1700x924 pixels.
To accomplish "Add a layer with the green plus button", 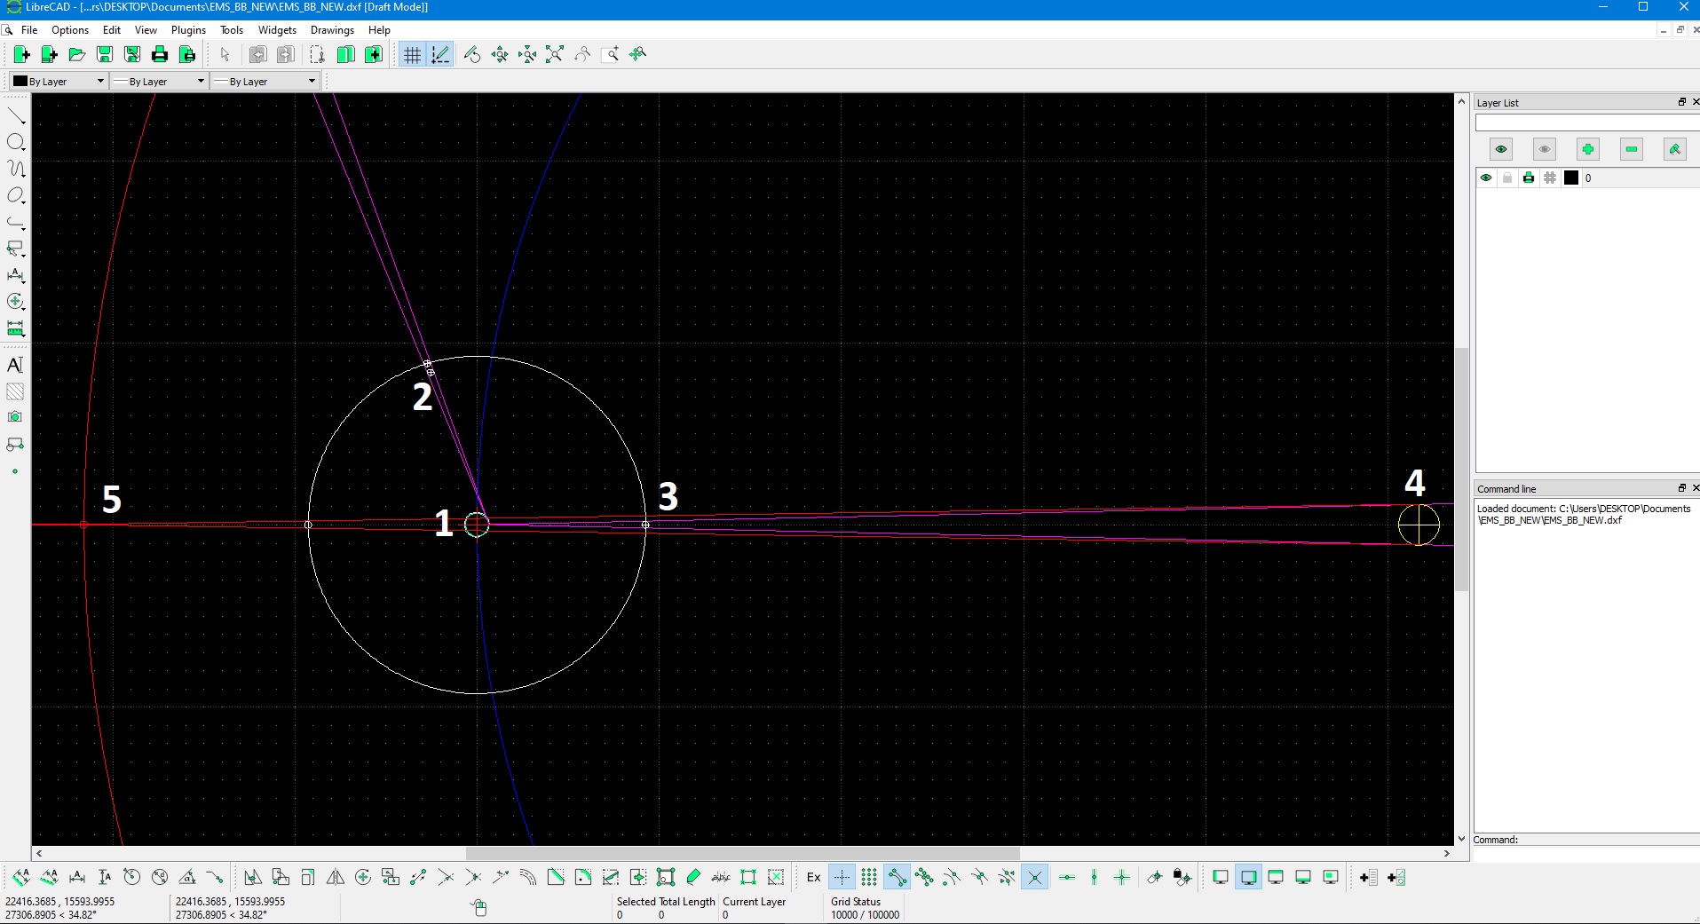I will click(1588, 149).
